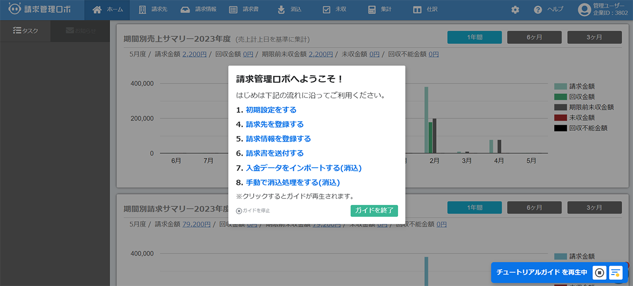This screenshot has height=286, width=633.
Task: Open the 回収金額 0円 link in 売上サマリー
Action: click(x=248, y=54)
